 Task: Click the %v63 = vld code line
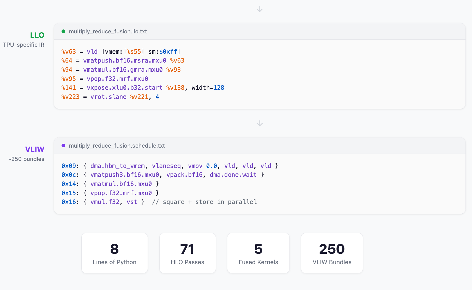[121, 52]
